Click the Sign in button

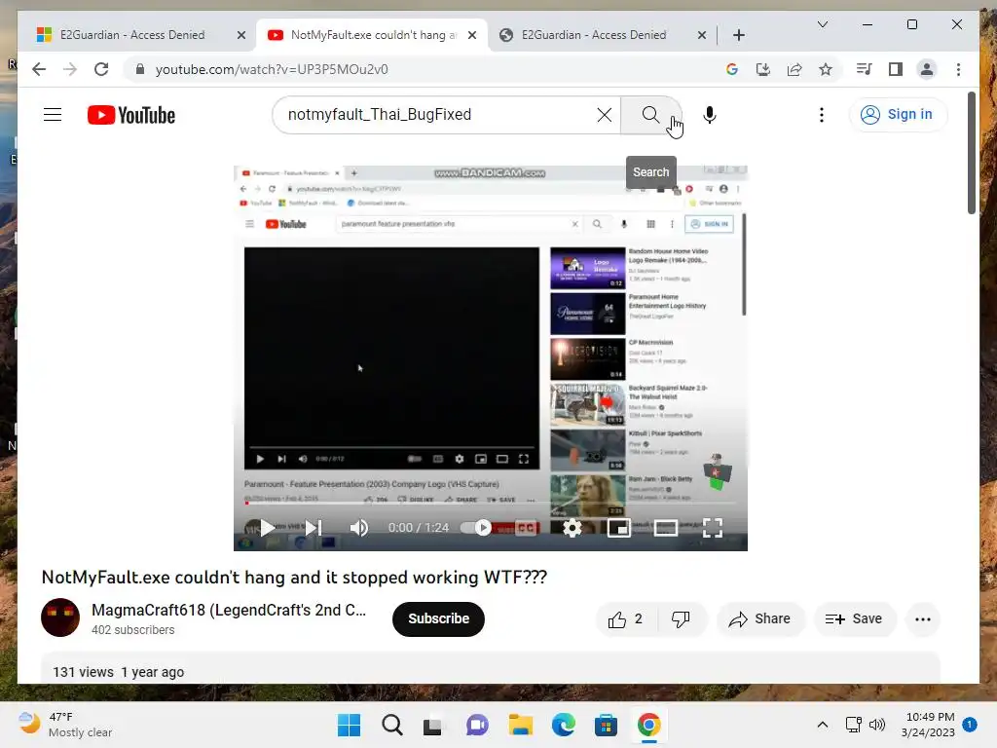click(x=897, y=115)
